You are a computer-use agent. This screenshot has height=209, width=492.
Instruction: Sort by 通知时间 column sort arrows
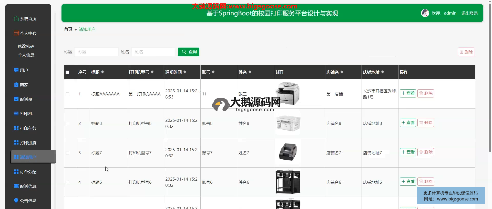click(x=185, y=72)
